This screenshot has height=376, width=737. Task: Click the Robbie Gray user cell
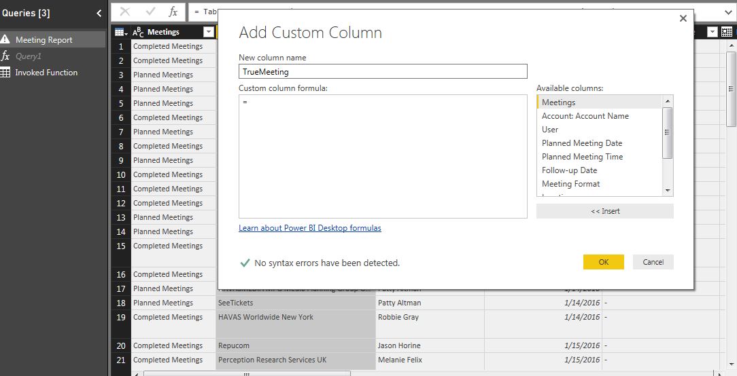tap(430, 324)
